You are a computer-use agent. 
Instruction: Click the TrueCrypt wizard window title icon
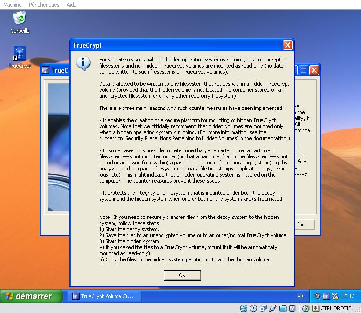point(46,70)
